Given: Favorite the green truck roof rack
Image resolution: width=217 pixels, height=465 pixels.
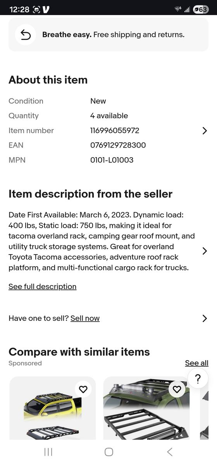Looking at the screenshot, I should 177,389.
